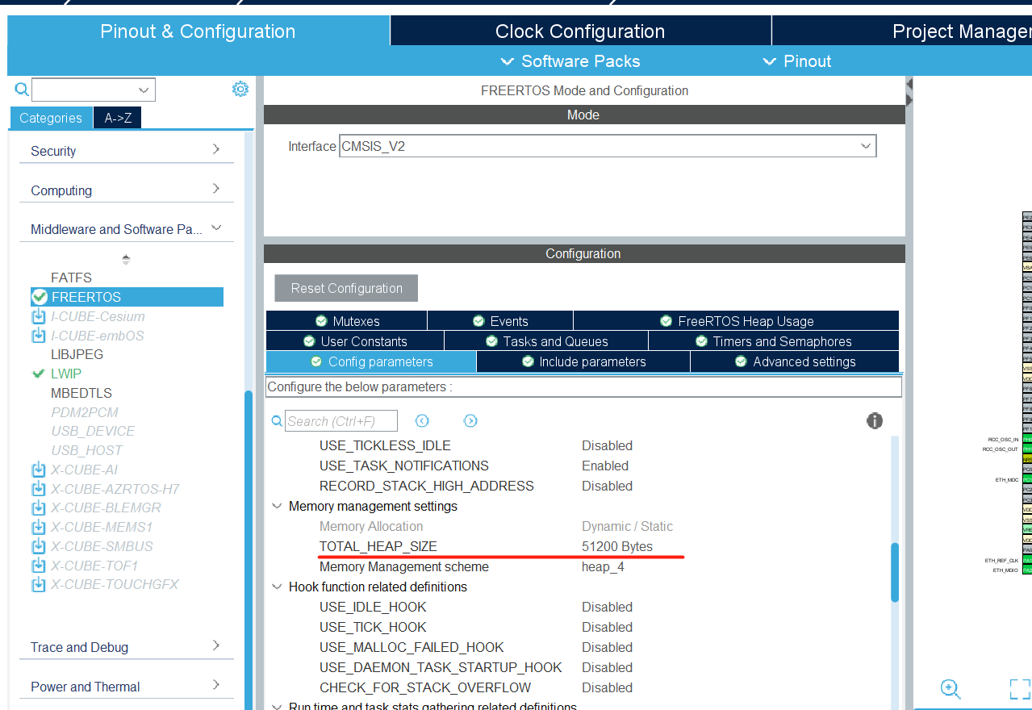
Task: Go to next parameter search result
Action: pyautogui.click(x=470, y=421)
